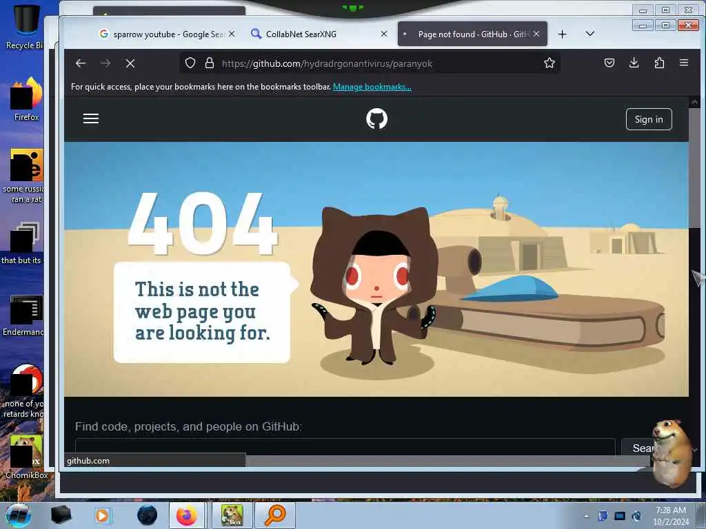Click the greyed forward navigation arrow

pyautogui.click(x=105, y=63)
